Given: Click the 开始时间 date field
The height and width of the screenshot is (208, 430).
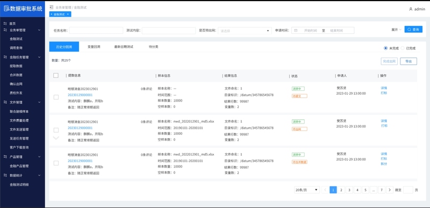Looking at the screenshot, I should (x=310, y=31).
